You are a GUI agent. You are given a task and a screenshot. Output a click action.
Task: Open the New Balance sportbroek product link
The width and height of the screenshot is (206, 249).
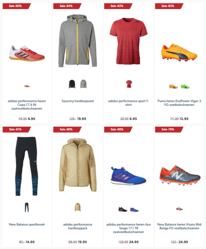(27, 224)
